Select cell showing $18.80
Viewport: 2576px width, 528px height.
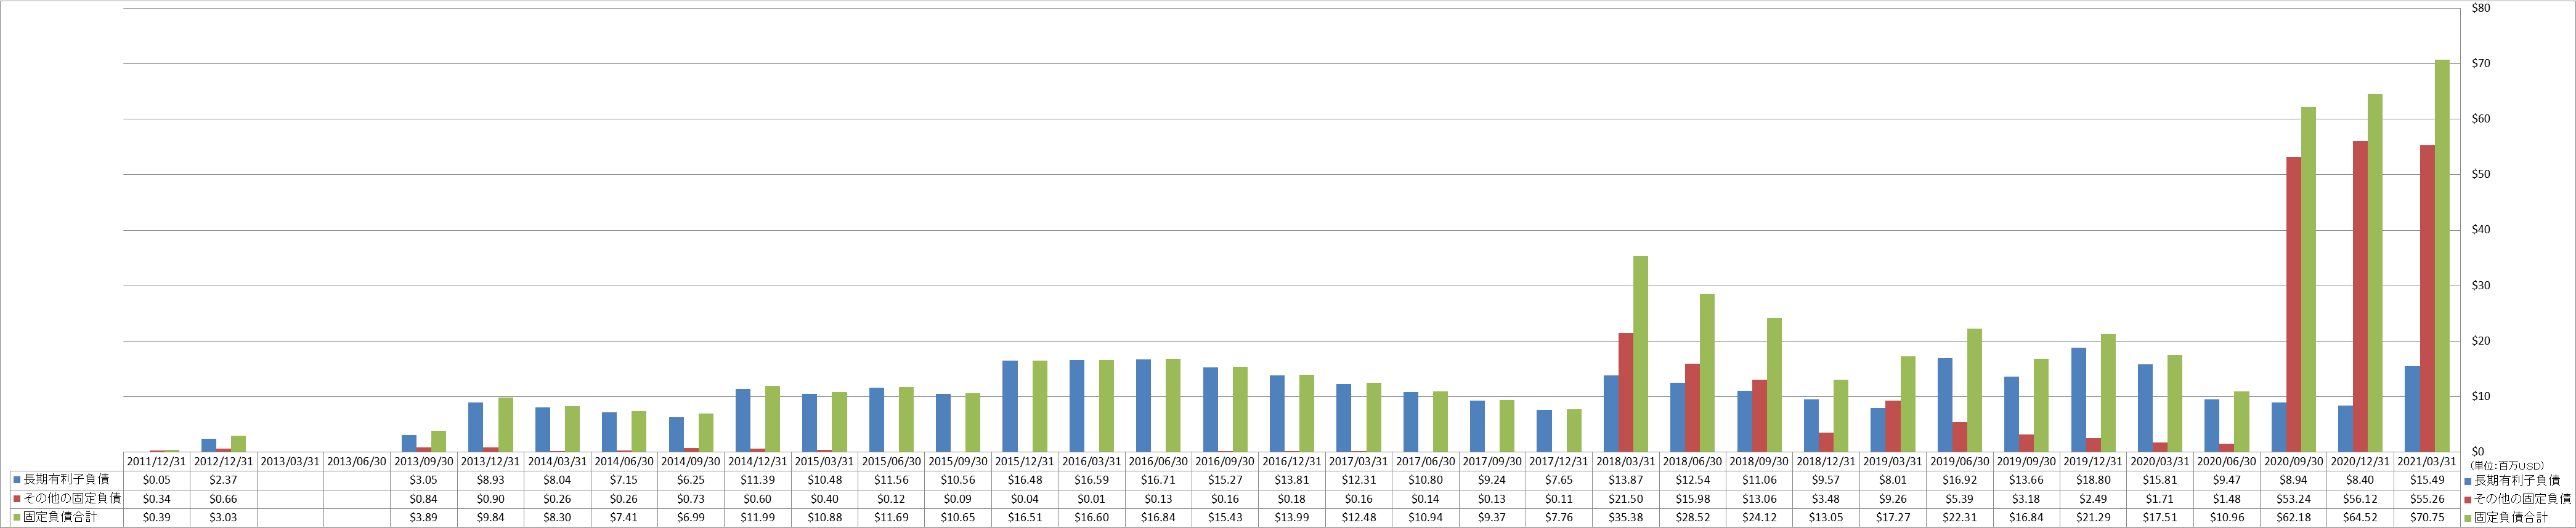(2094, 480)
